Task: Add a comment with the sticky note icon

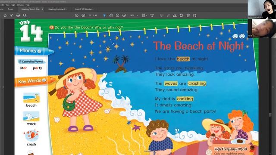Action: [162, 15]
